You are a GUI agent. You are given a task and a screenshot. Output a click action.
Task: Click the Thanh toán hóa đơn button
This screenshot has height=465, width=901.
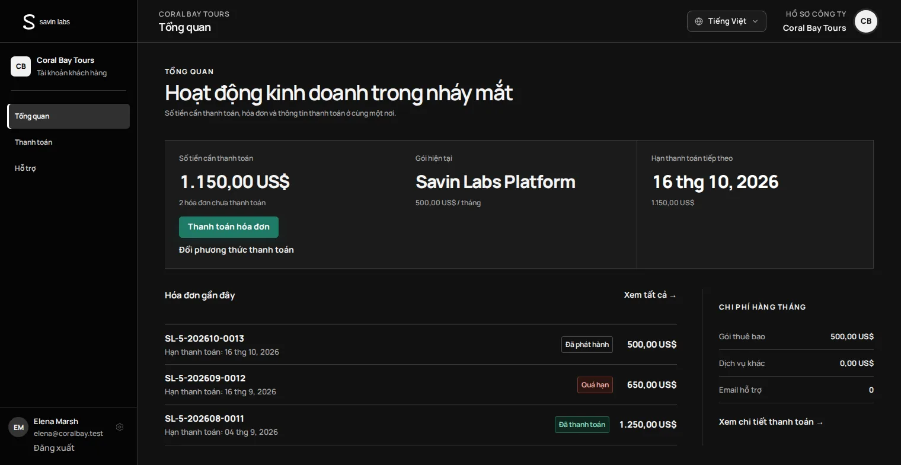pos(229,227)
